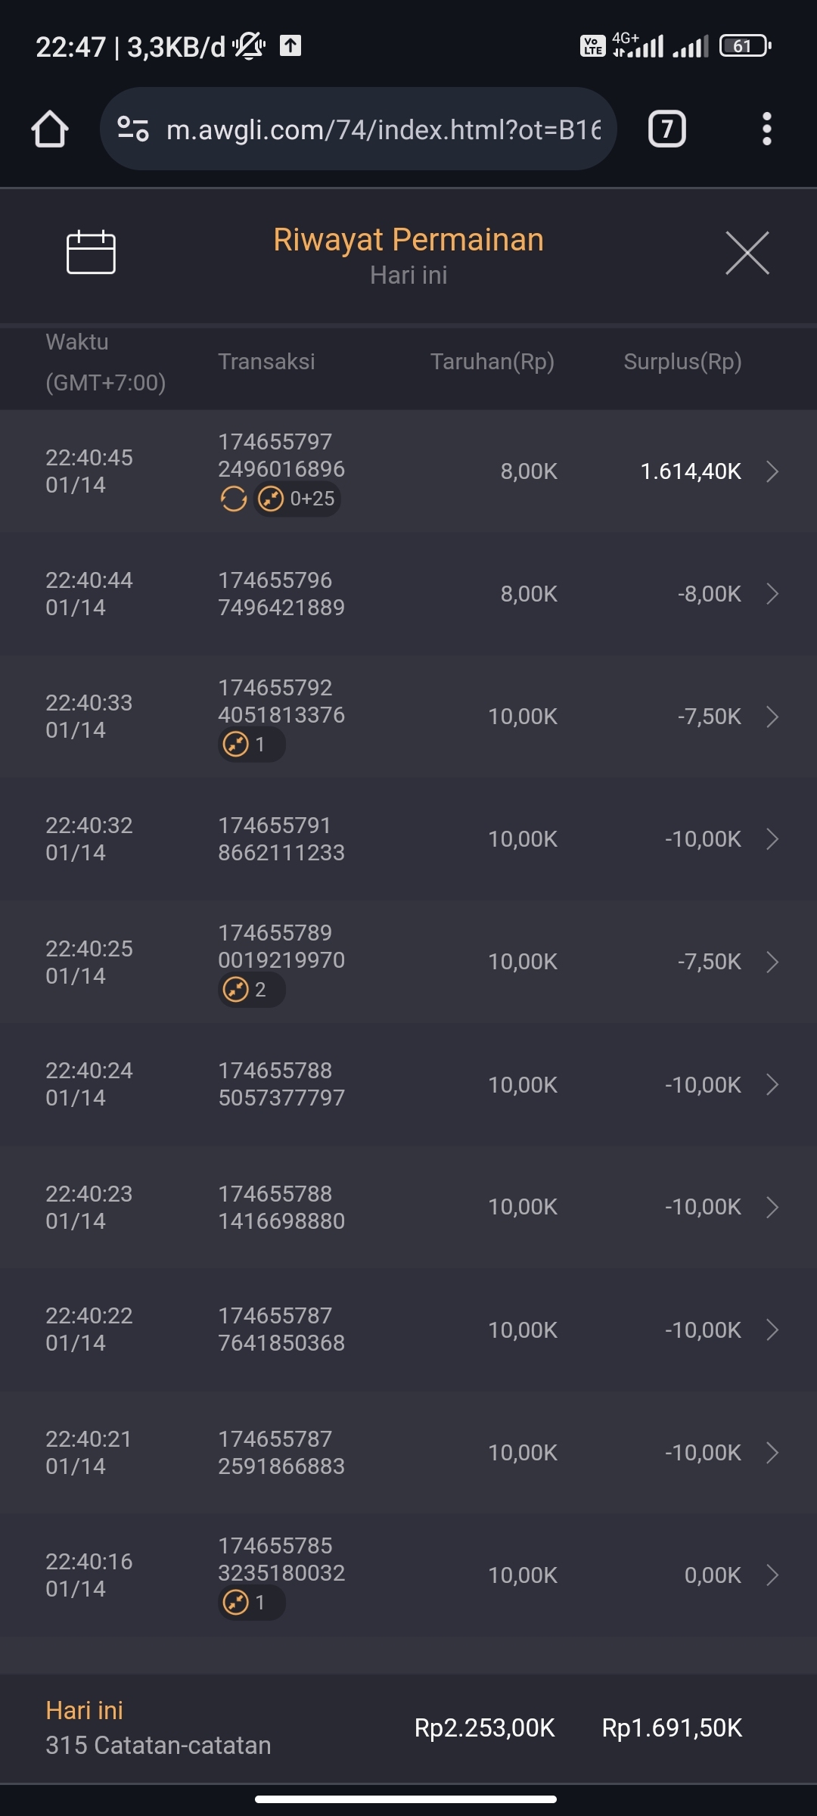Open the 22:40:32 transaction chevron

[772, 839]
